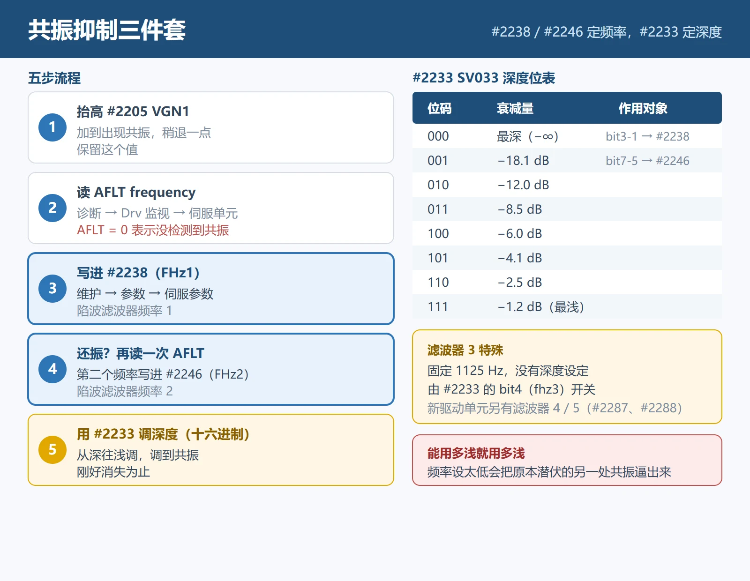Click the 作用对象 column header
The height and width of the screenshot is (581, 750).
(643, 108)
